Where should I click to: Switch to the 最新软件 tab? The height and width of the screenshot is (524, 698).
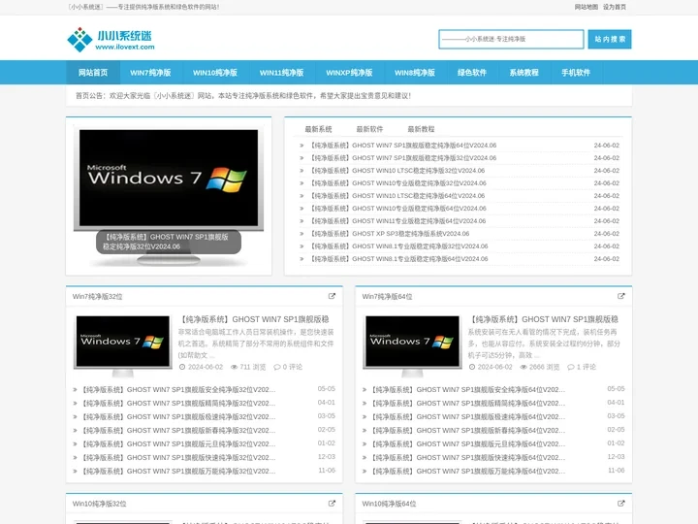point(369,129)
